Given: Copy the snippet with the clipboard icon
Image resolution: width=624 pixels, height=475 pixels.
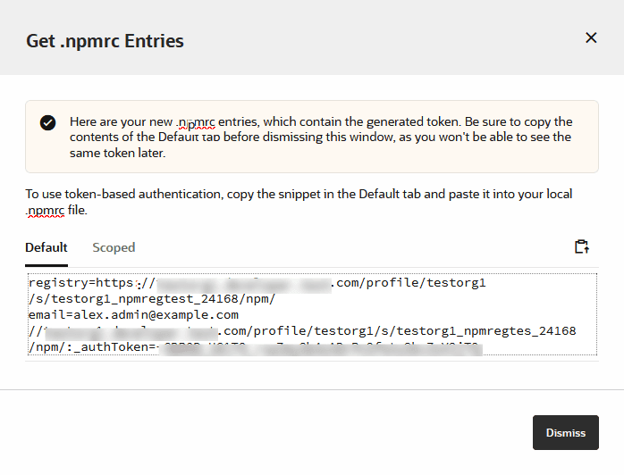Looking at the screenshot, I should (x=582, y=246).
